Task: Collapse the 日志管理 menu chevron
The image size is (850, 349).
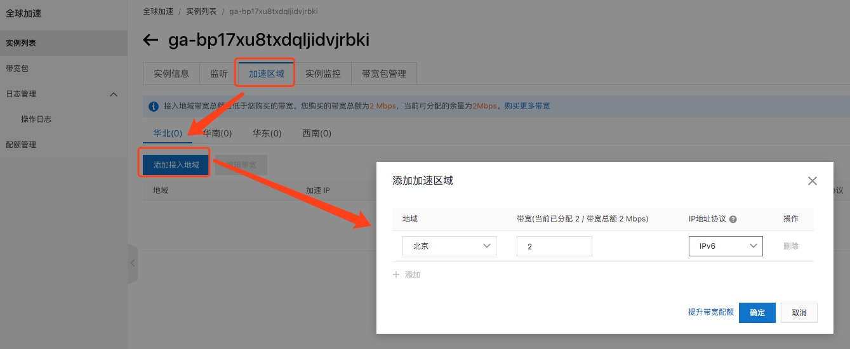Action: [114, 94]
